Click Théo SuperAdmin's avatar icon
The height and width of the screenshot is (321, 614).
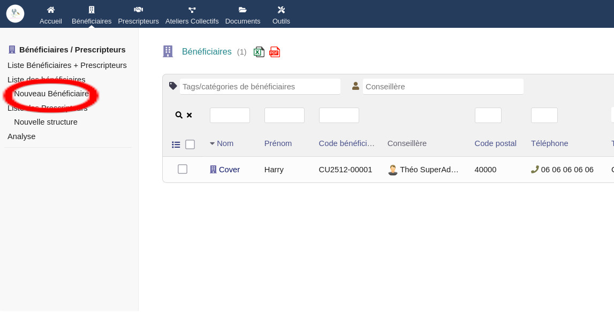(x=393, y=170)
